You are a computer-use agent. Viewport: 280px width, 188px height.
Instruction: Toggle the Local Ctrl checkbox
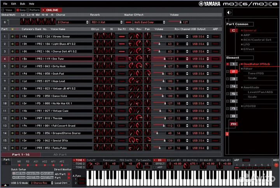pos(69,183)
